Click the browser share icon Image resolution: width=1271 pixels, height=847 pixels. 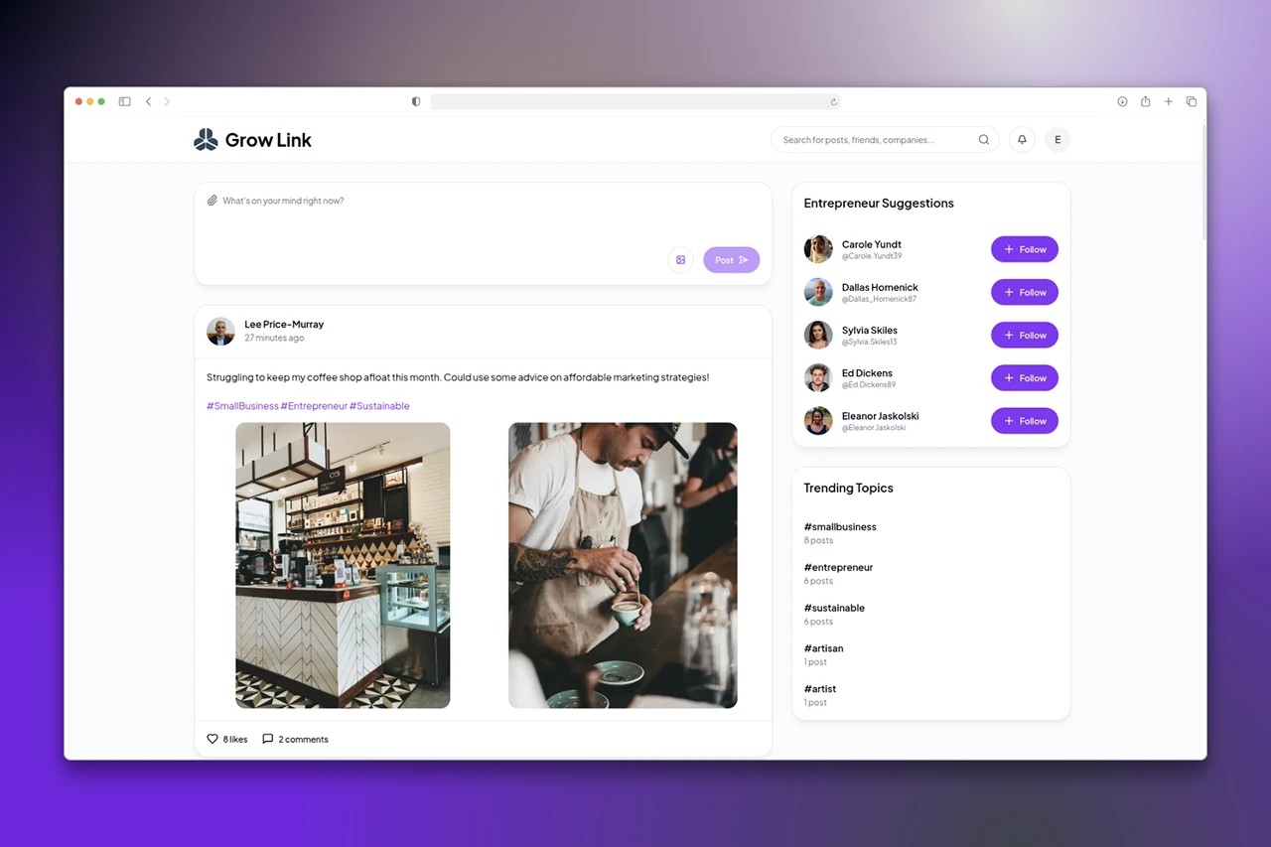pos(1145,101)
